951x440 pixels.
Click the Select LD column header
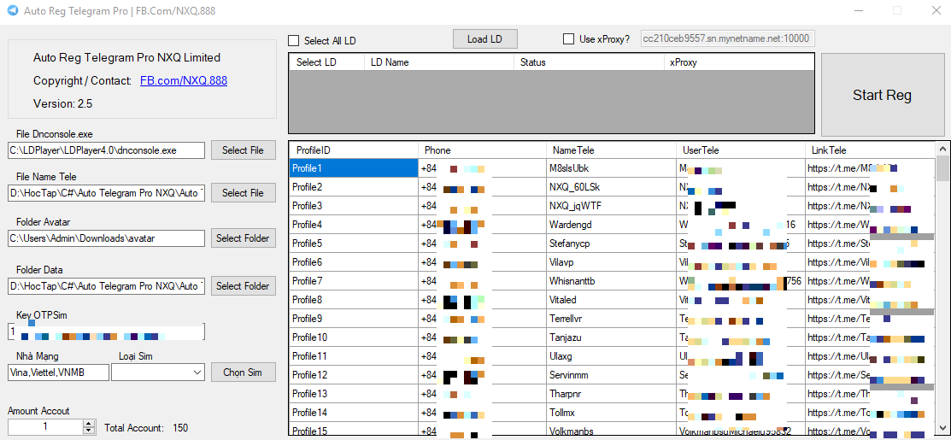327,62
